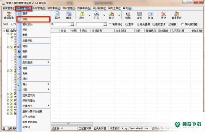Choose 添加 in the 档案管理 menu
This screenshot has width=205, height=132.
[x=34, y=19]
